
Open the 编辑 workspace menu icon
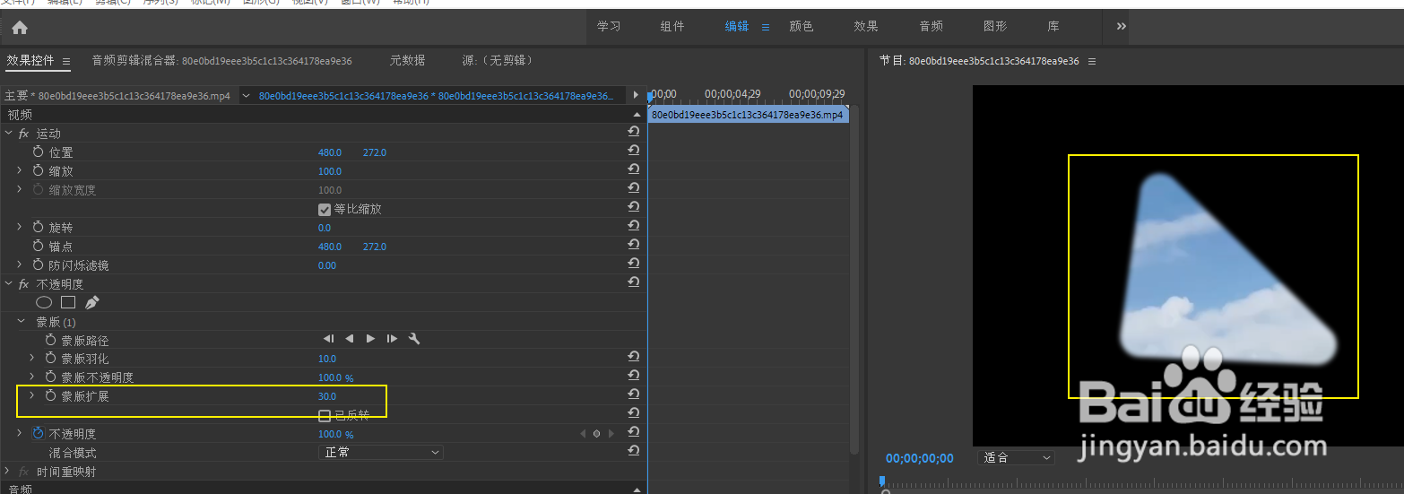click(x=766, y=27)
